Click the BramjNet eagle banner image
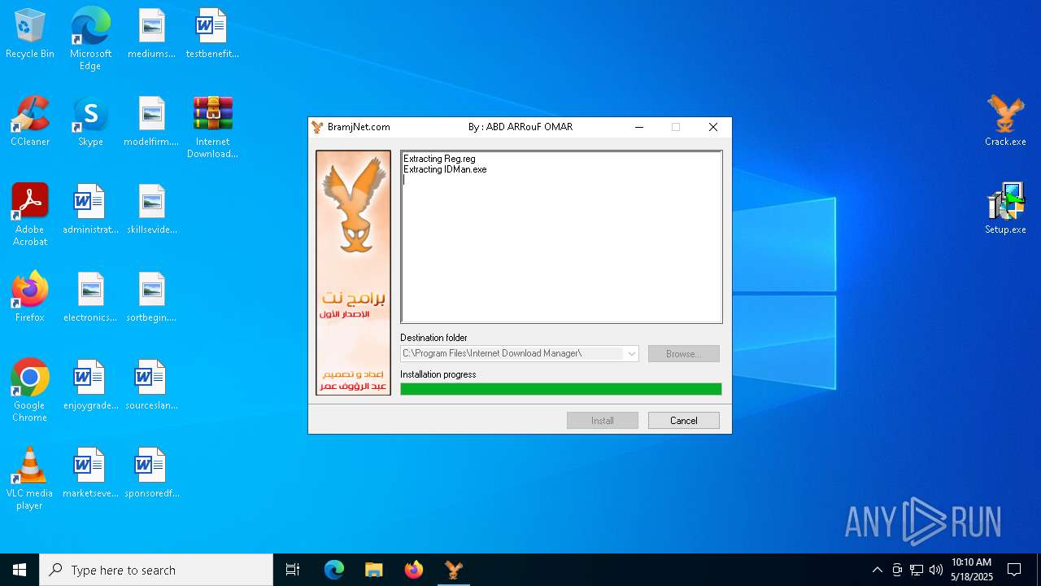This screenshot has width=1041, height=586. (353, 273)
